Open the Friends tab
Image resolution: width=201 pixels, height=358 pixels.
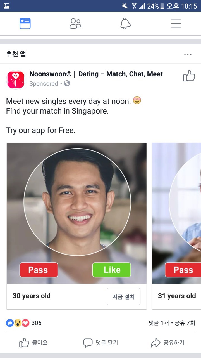[x=75, y=23]
